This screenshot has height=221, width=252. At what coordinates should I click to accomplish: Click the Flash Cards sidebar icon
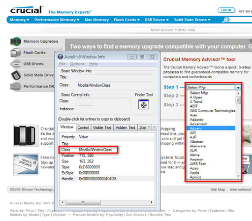coord(16,53)
